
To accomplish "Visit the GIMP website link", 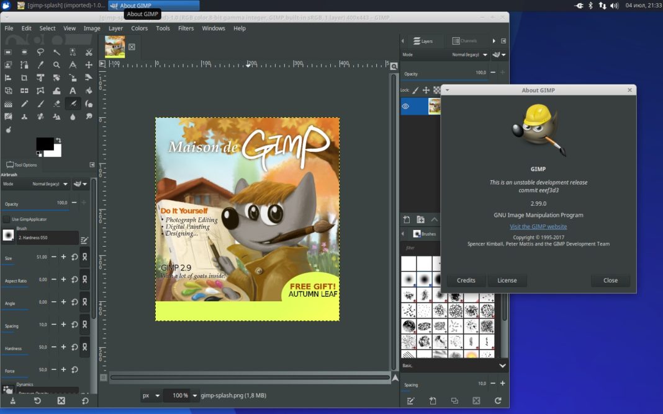I will coord(538,226).
